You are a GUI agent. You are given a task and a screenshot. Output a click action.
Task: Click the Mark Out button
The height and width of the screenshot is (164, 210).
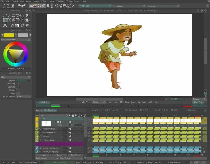198,102
